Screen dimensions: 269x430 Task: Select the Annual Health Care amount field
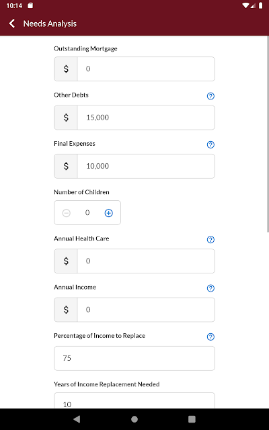146,261
